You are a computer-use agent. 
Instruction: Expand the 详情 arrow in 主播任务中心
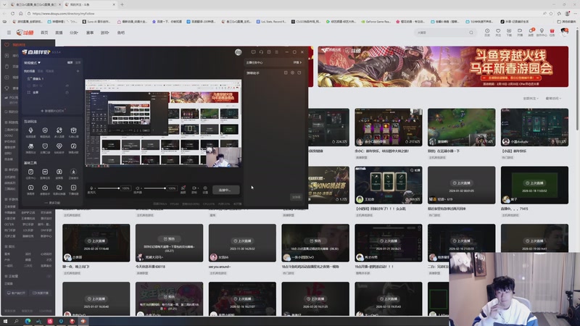(297, 62)
